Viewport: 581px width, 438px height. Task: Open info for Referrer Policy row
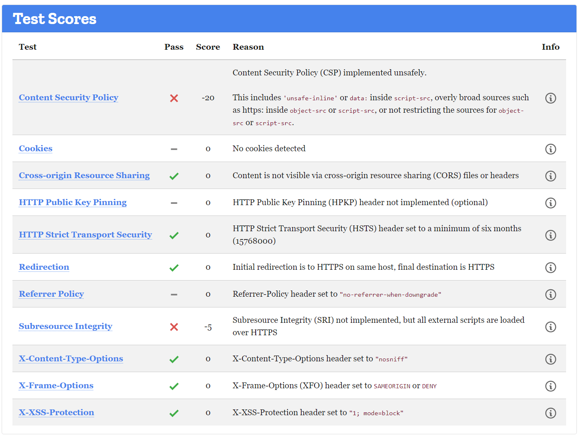point(550,294)
